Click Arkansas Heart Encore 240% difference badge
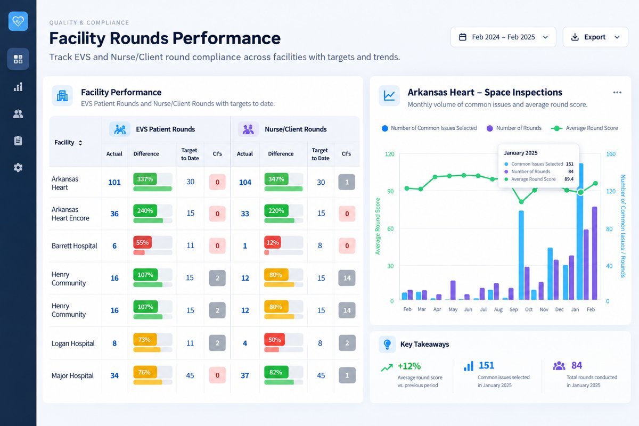Screen dimensions: 639x426 coord(145,210)
